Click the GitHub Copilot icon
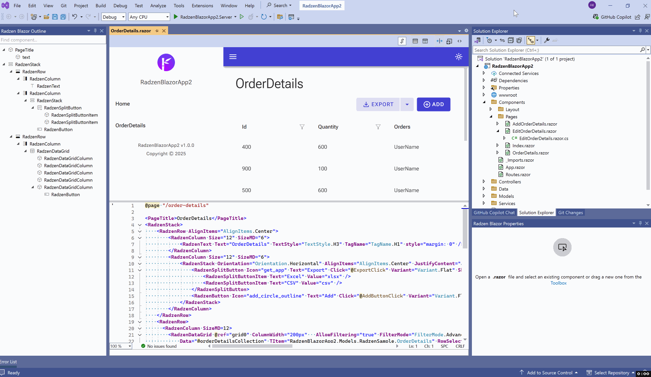Image resolution: width=651 pixels, height=377 pixels. click(x=596, y=17)
